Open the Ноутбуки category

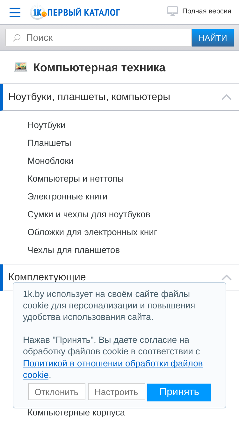tap(47, 125)
